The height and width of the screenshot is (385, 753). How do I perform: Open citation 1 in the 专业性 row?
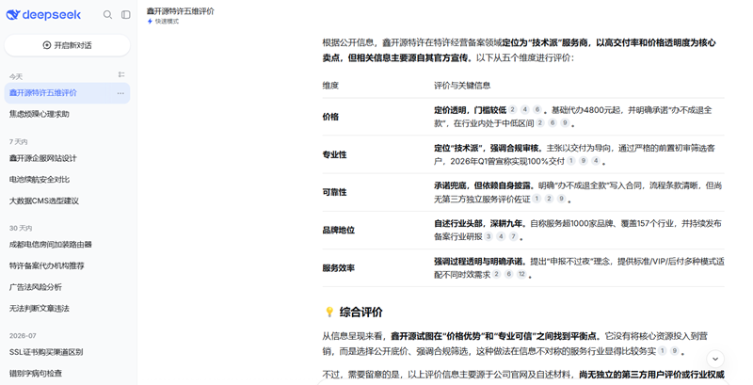click(571, 161)
